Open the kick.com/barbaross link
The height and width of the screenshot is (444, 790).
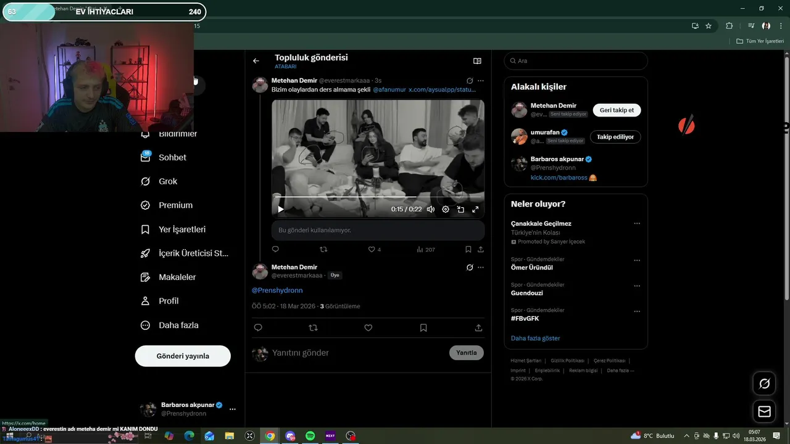(x=559, y=178)
